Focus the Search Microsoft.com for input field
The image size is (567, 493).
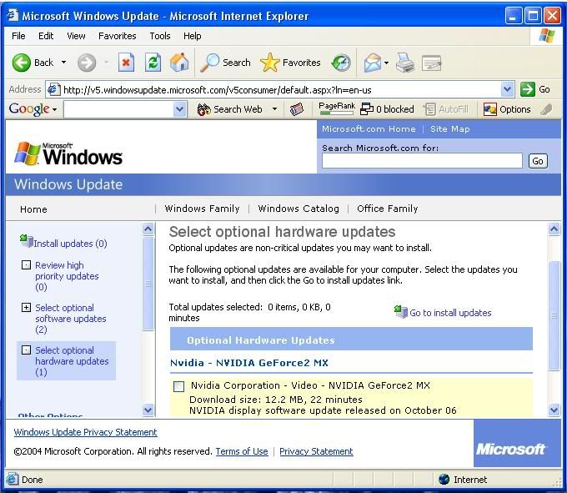[x=422, y=161]
